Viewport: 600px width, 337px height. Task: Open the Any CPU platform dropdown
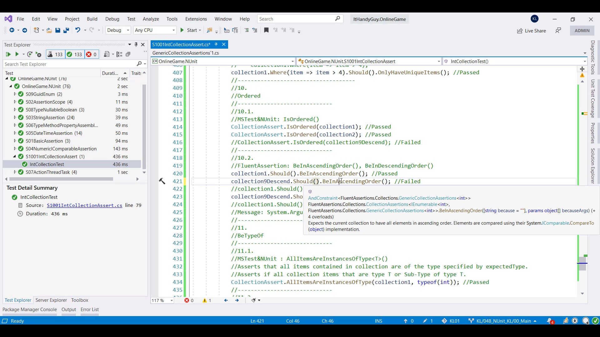[155, 30]
